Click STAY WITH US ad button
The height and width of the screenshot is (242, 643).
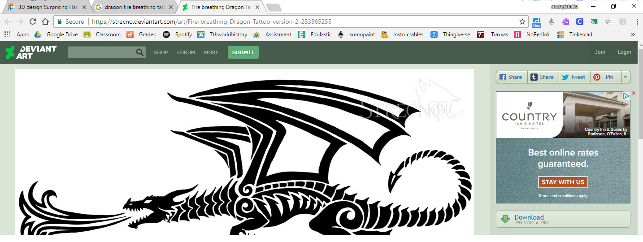tap(563, 182)
